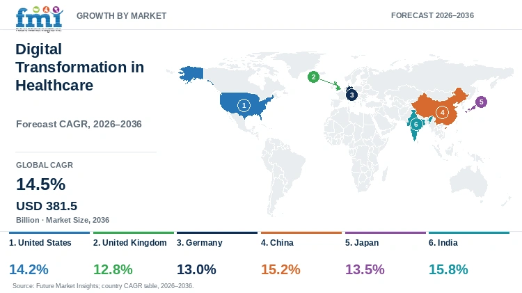Click the 'Digital Transformation in Healthcare' title
The height and width of the screenshot is (293, 522).
(x=80, y=67)
